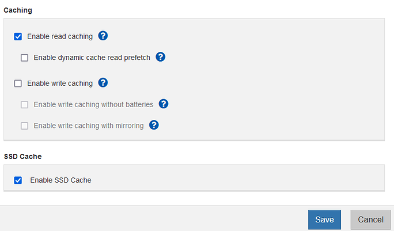Screen dimensions: 394x231
Task: Click the 'Enable dynamic cache read prefetch' text
Action: coord(92,58)
